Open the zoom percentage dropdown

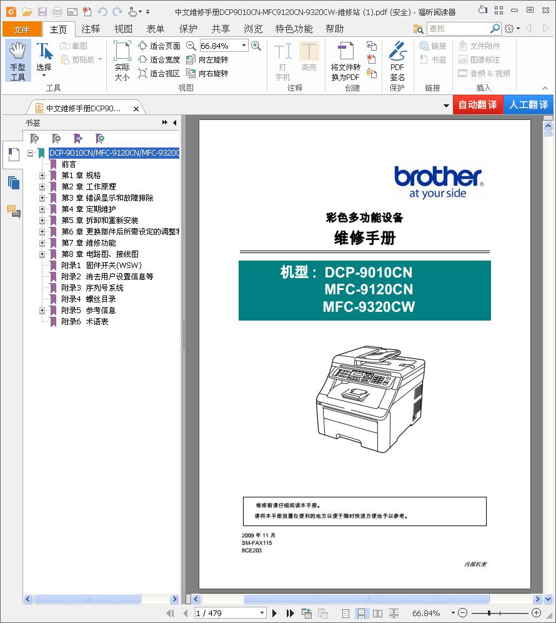pos(244,46)
